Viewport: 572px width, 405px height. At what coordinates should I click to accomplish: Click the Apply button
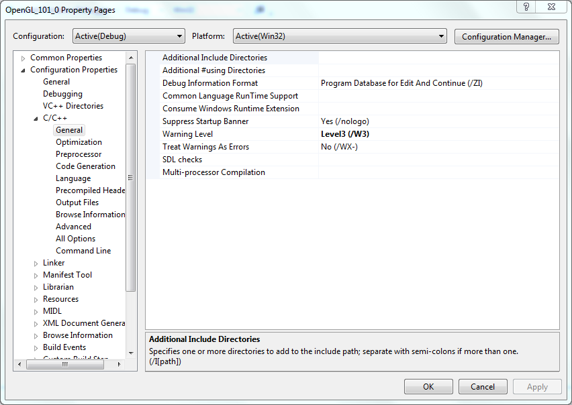pos(537,386)
